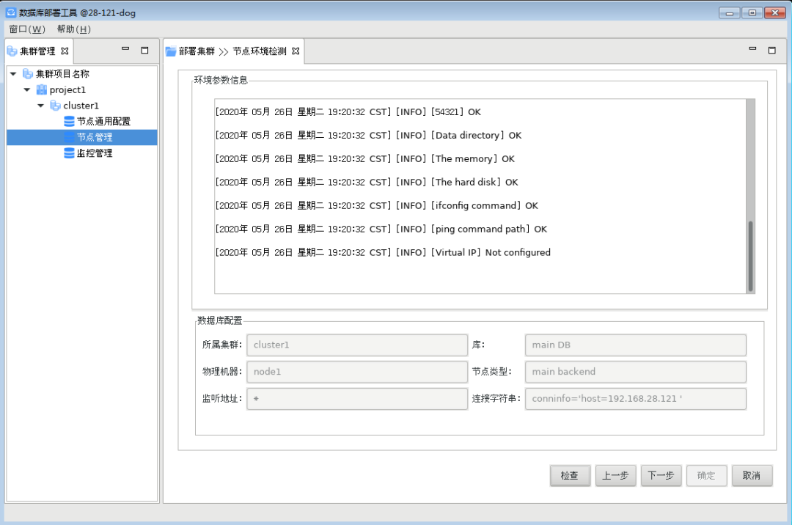
Task: Close the 节点环境检测 tab
Action: pos(296,51)
